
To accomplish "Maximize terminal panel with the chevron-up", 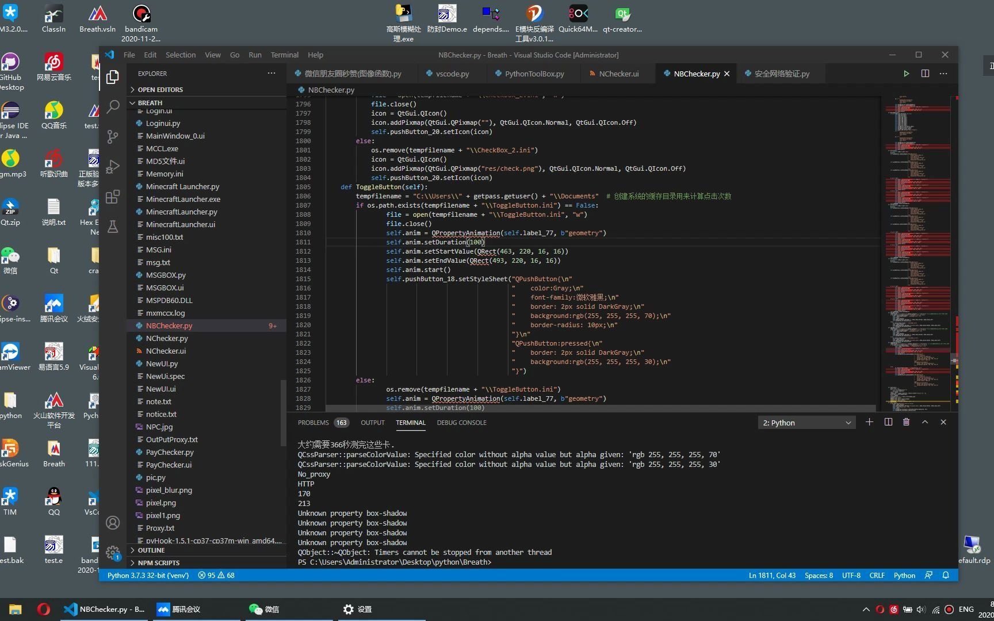I will pyautogui.click(x=925, y=422).
